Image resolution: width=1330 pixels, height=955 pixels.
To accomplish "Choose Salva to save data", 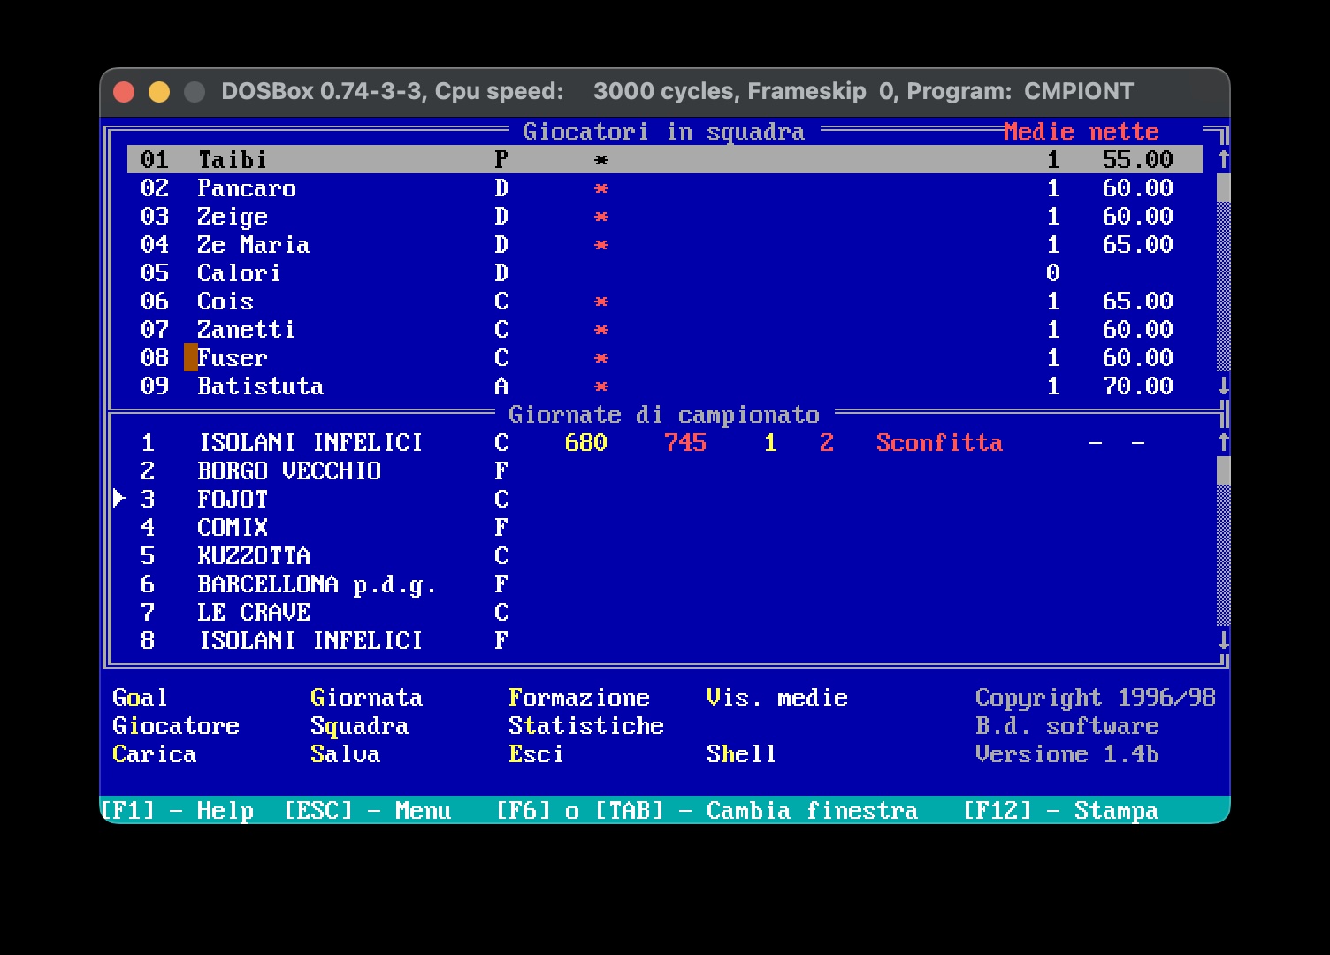I will click(x=345, y=754).
